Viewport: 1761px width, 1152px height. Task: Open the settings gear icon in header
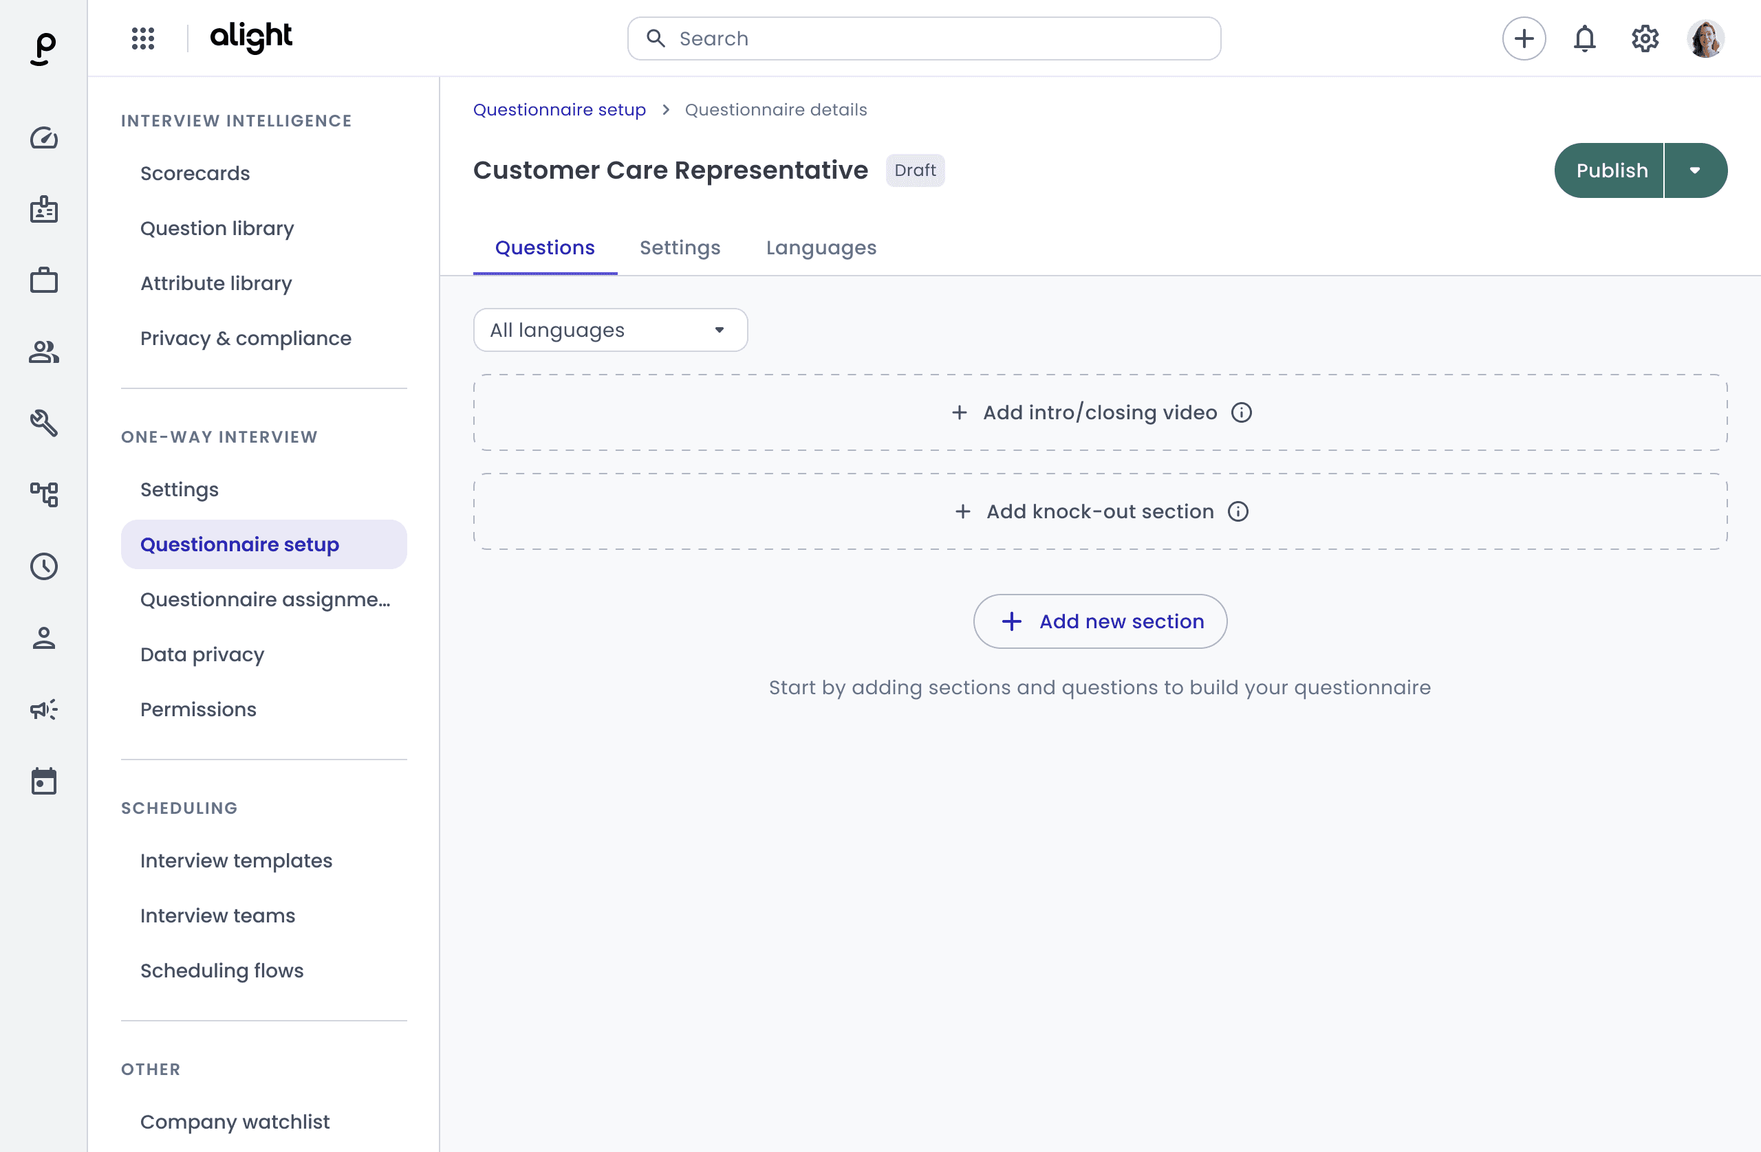(1645, 38)
